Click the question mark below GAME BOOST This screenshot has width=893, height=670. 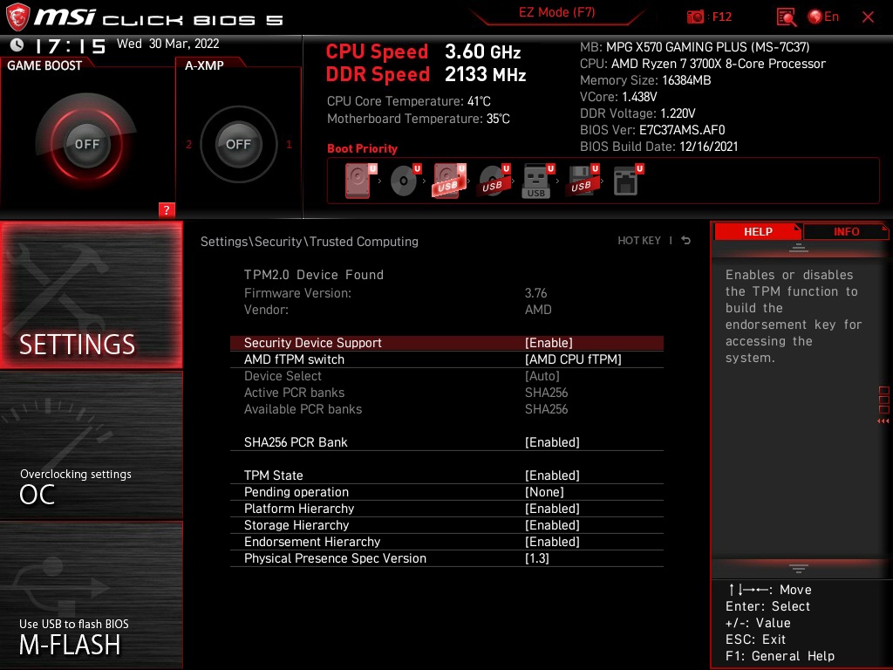point(167,209)
